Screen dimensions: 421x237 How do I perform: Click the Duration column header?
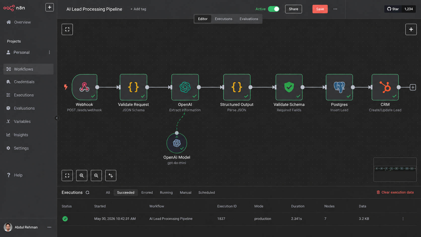[298, 206]
